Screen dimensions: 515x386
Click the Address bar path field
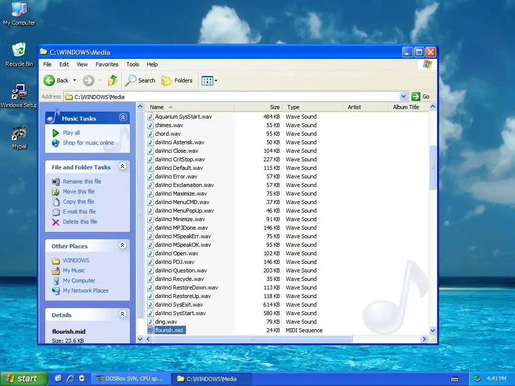231,97
